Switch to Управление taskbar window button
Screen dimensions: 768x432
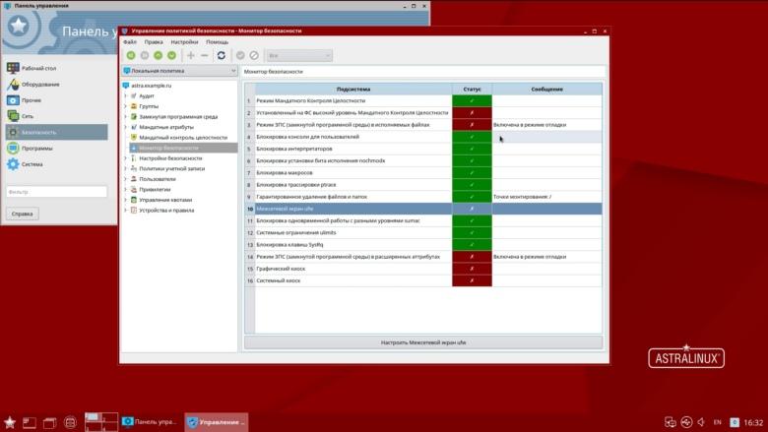pos(216,422)
